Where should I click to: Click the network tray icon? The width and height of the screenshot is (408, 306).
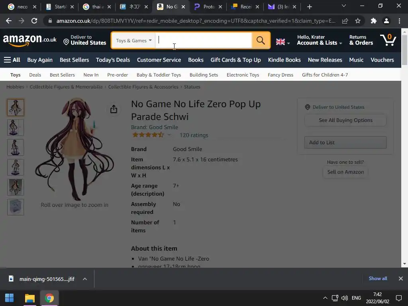[335, 298]
